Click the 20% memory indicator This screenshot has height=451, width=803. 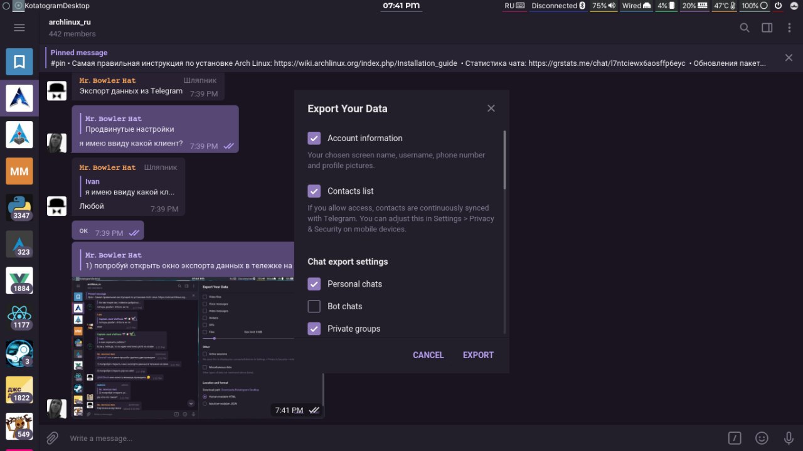point(695,6)
